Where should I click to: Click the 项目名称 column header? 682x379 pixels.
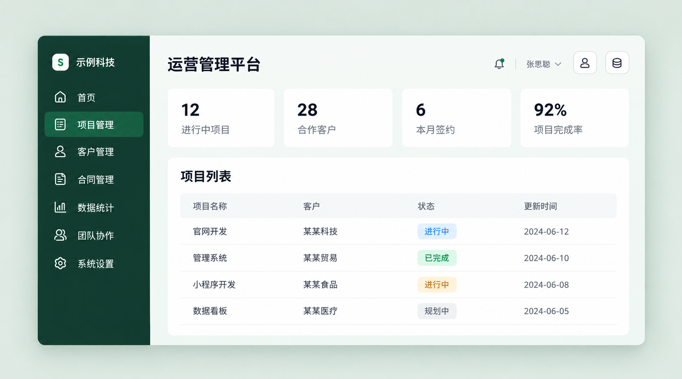(210, 206)
